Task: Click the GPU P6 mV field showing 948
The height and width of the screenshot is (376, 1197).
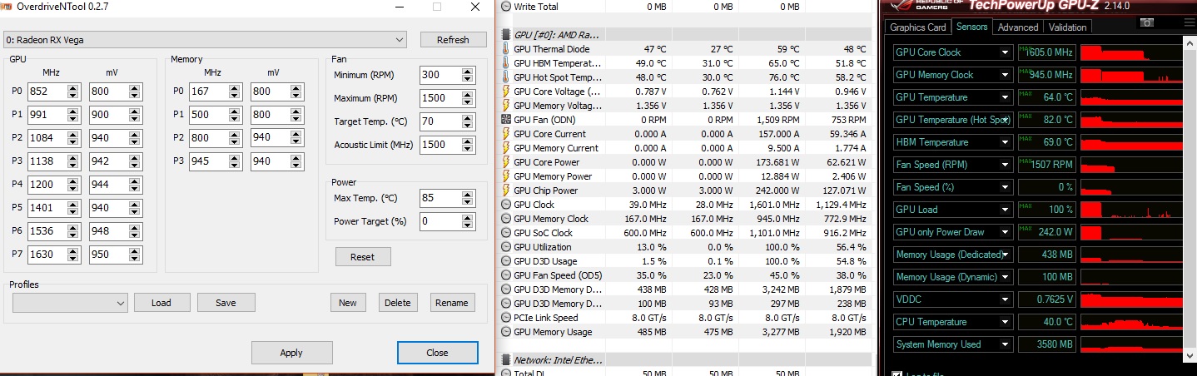Action: coord(116,231)
